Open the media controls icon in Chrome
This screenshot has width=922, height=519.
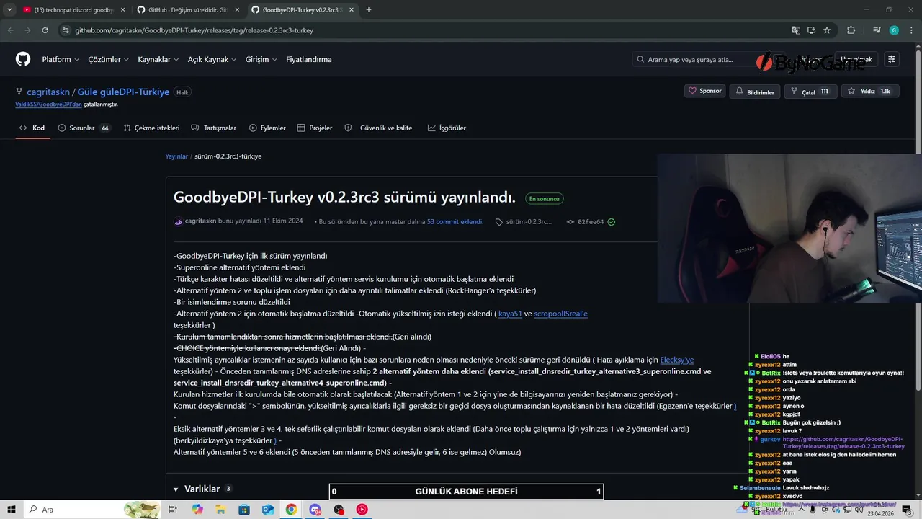pyautogui.click(x=877, y=30)
